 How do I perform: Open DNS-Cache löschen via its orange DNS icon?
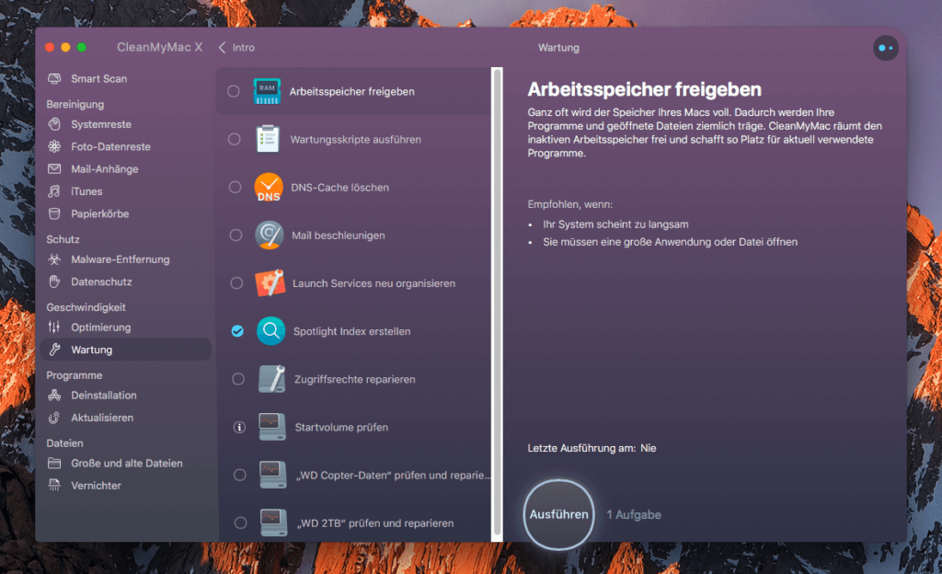[270, 187]
